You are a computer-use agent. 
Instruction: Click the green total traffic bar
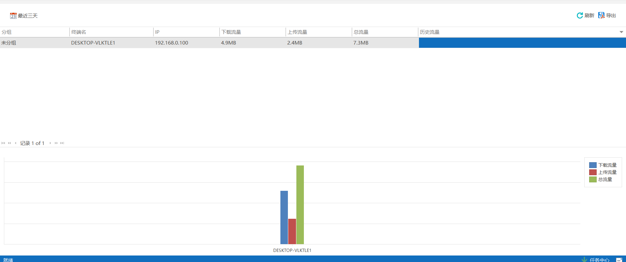[300, 205]
